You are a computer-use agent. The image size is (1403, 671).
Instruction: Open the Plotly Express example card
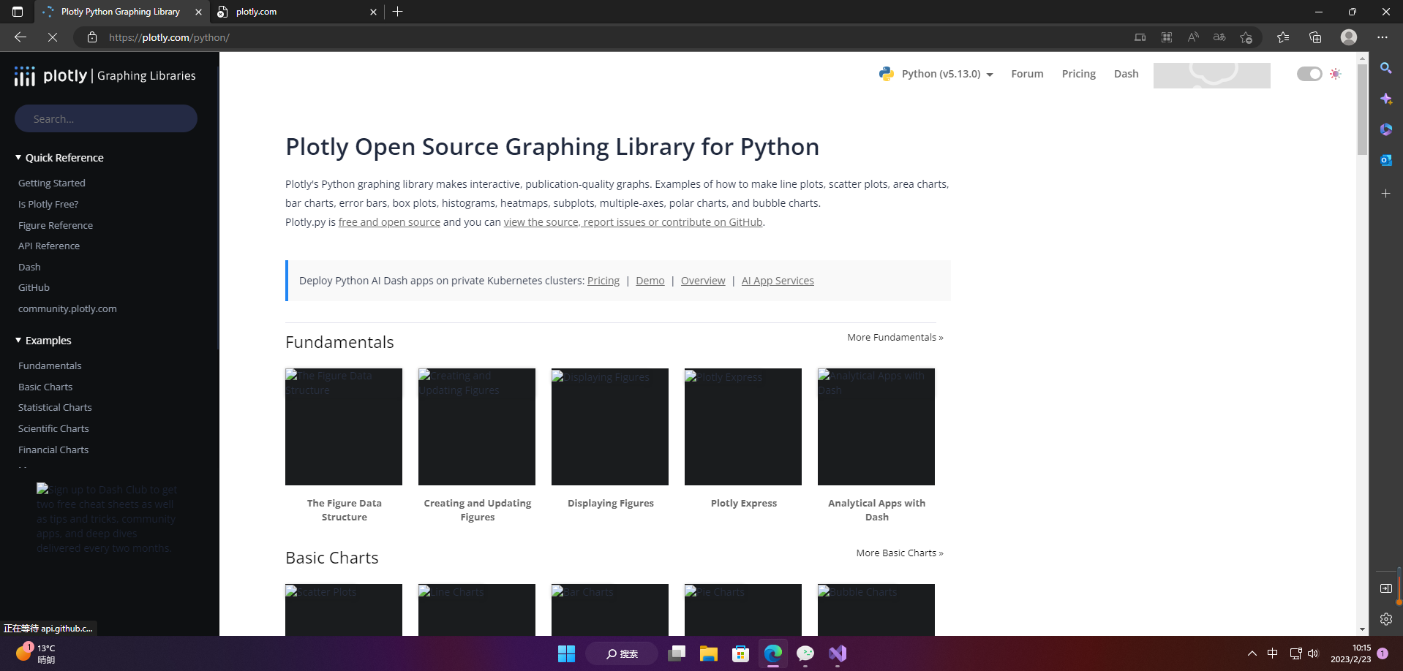pyautogui.click(x=742, y=427)
